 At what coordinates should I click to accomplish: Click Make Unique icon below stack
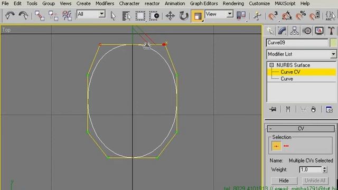click(x=303, y=109)
